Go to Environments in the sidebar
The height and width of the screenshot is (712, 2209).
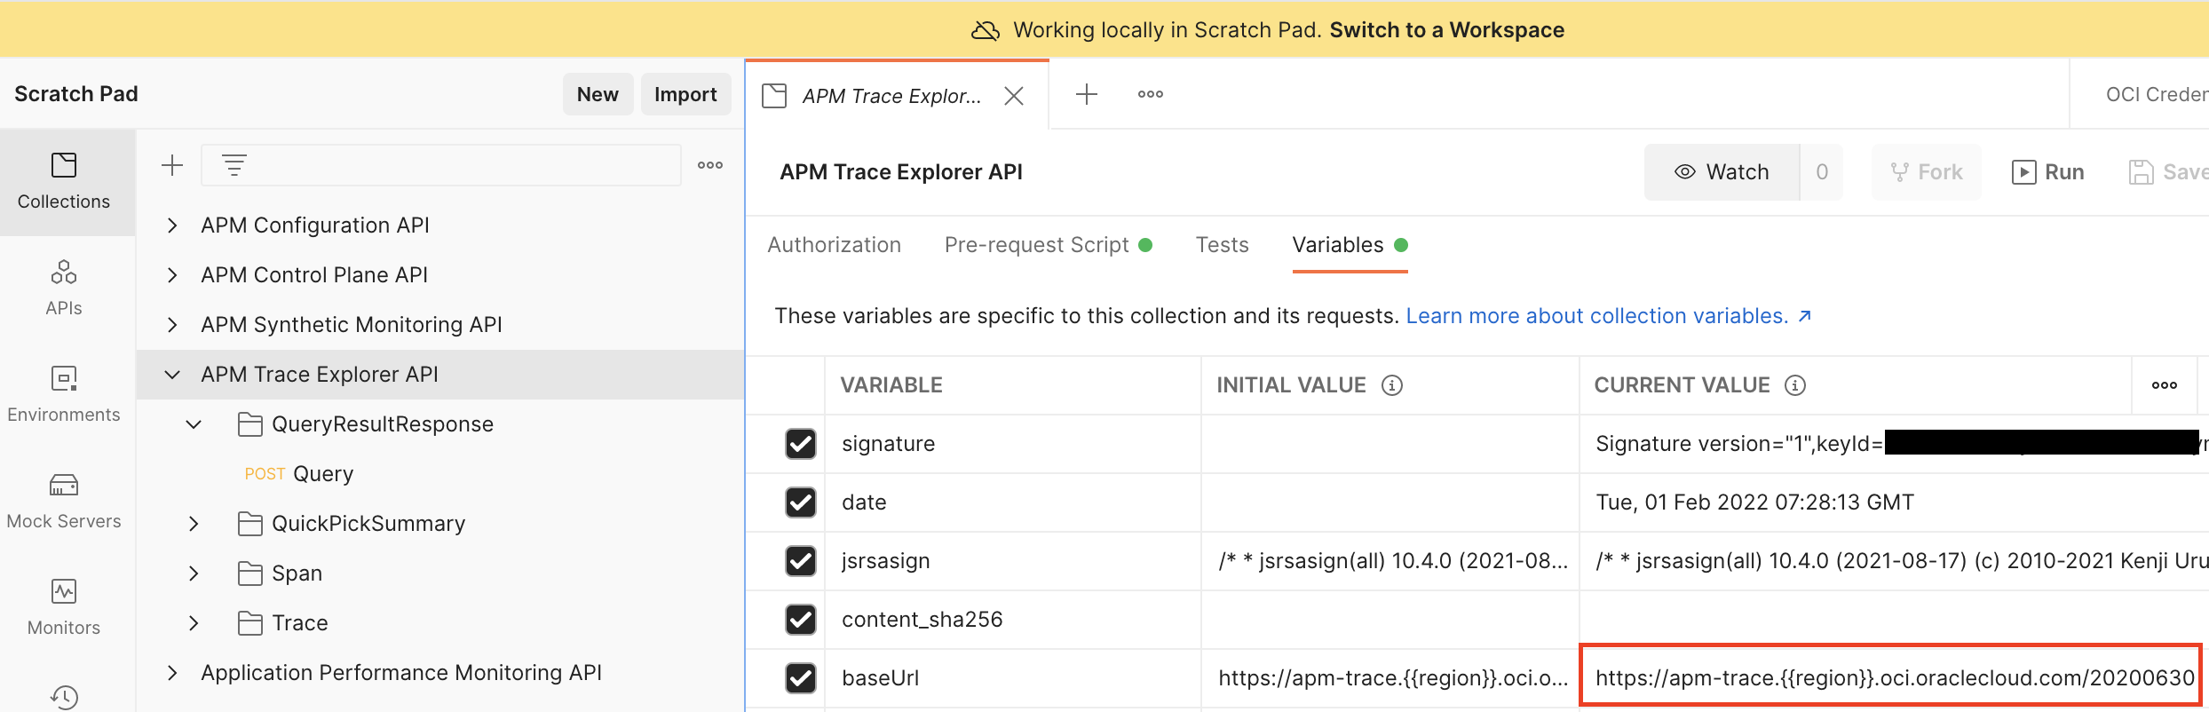pos(63,394)
